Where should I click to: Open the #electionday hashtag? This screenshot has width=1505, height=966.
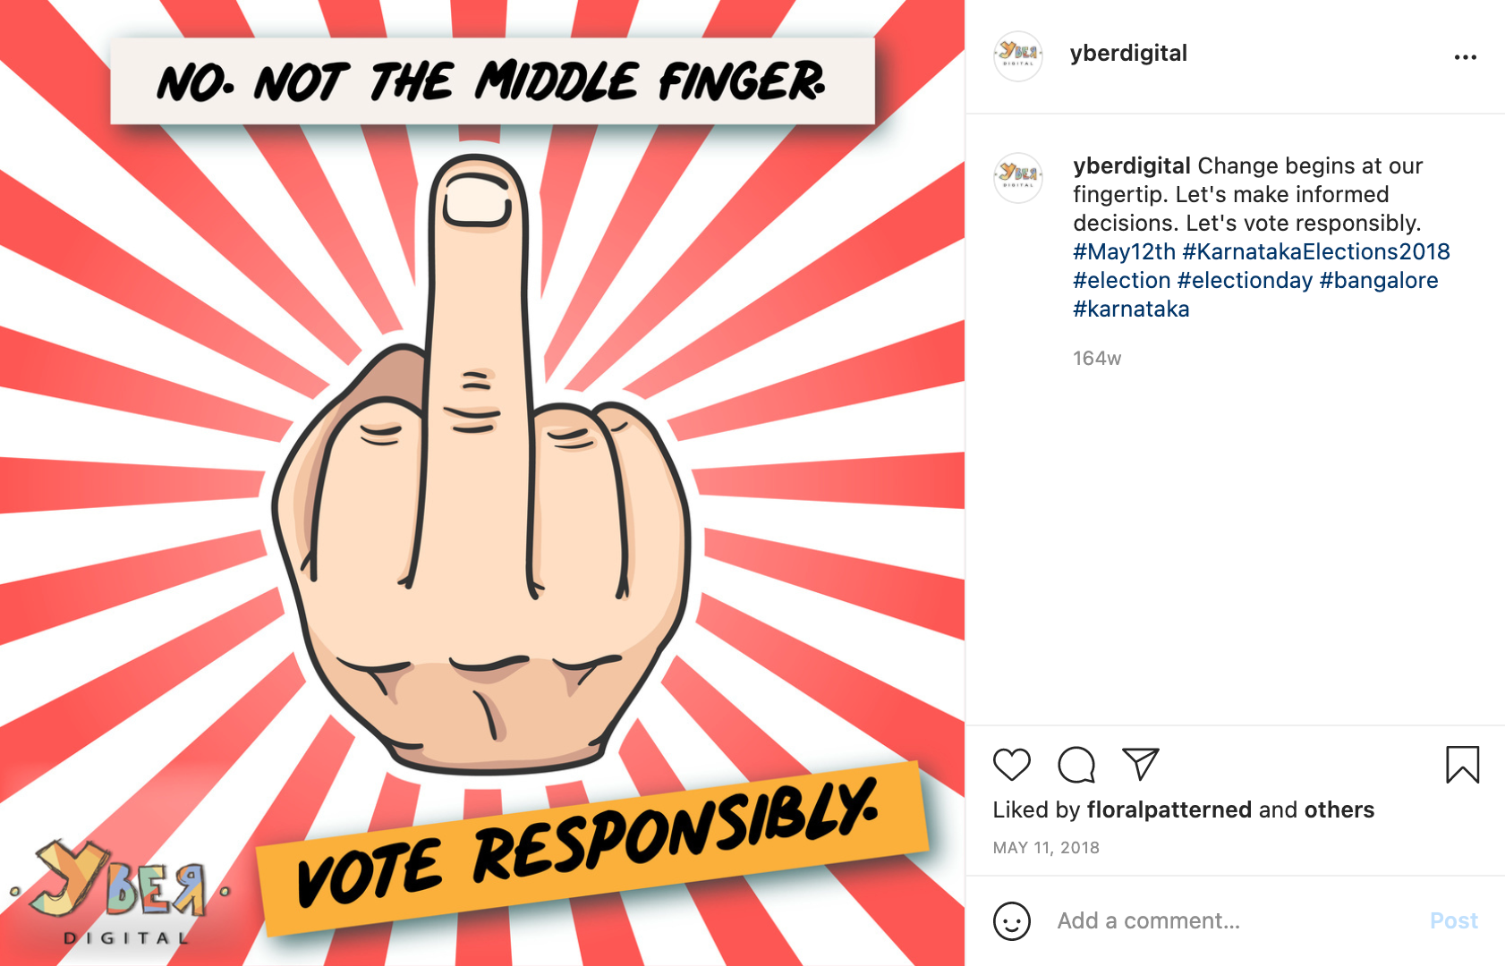click(1245, 281)
